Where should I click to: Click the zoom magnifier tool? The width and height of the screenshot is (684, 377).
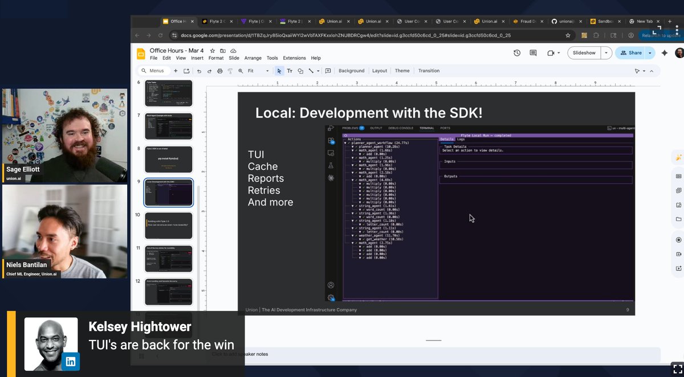(241, 71)
